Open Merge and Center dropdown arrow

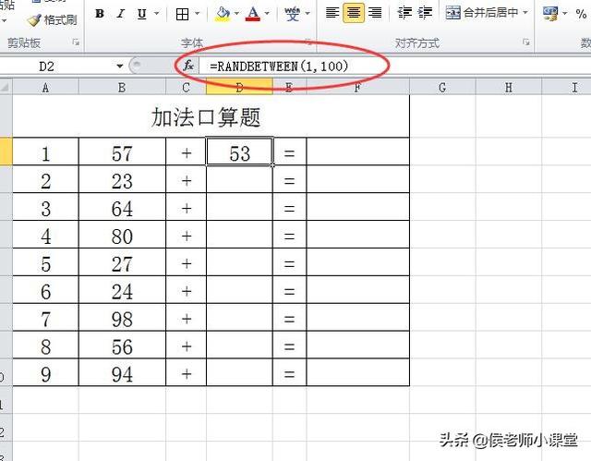pyautogui.click(x=525, y=13)
